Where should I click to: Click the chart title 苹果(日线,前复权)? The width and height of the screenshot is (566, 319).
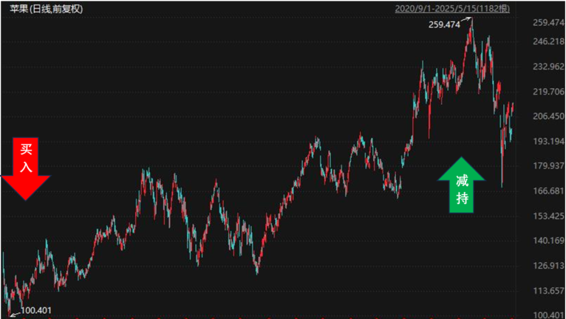pyautogui.click(x=46, y=9)
